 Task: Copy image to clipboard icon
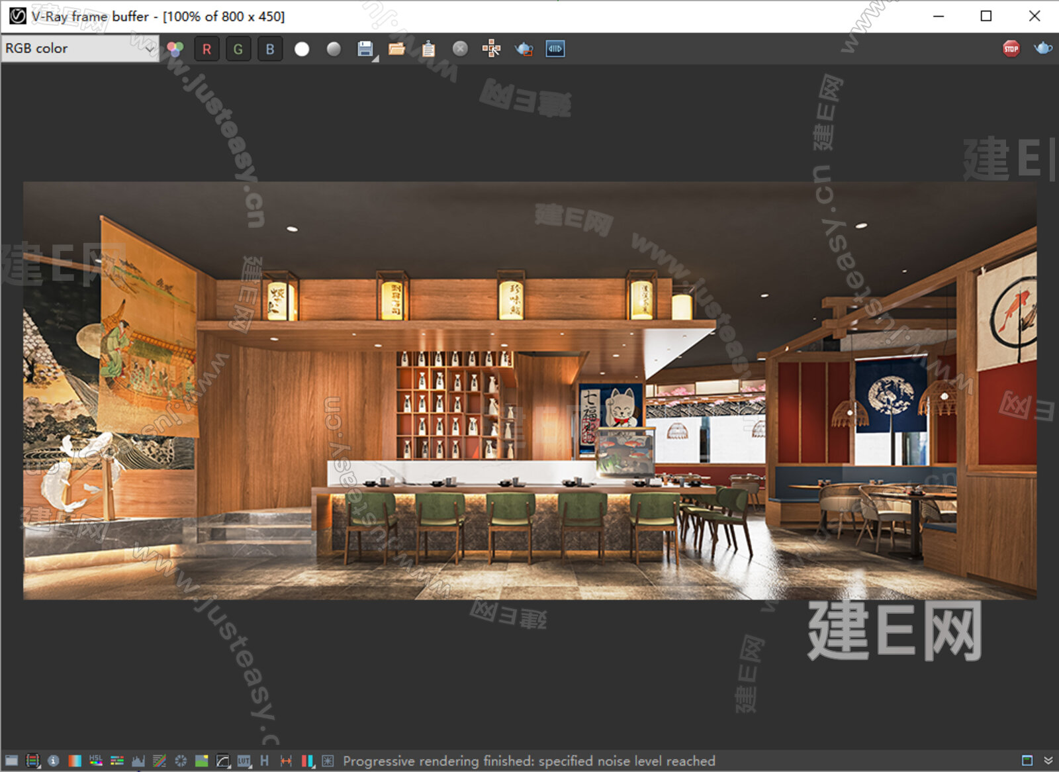428,49
